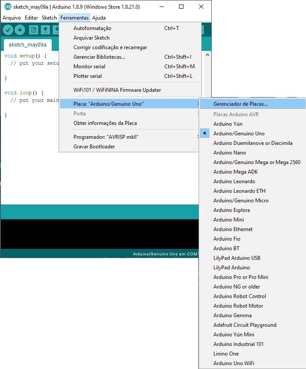This screenshot has width=306, height=369.
Task: Close the Ferramentas menu in menu bar
Action: coord(74,18)
